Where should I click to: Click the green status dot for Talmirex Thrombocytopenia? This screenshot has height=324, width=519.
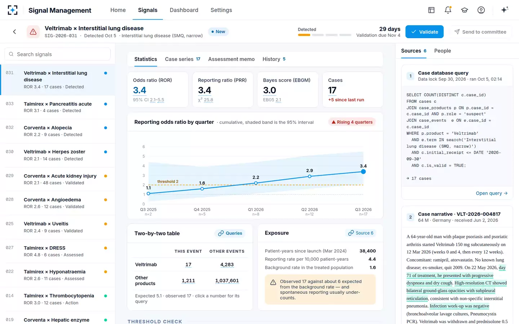tap(106, 296)
